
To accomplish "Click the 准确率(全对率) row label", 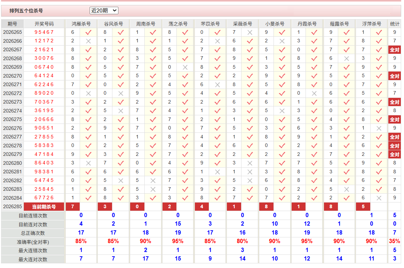I will click(x=33, y=242).
